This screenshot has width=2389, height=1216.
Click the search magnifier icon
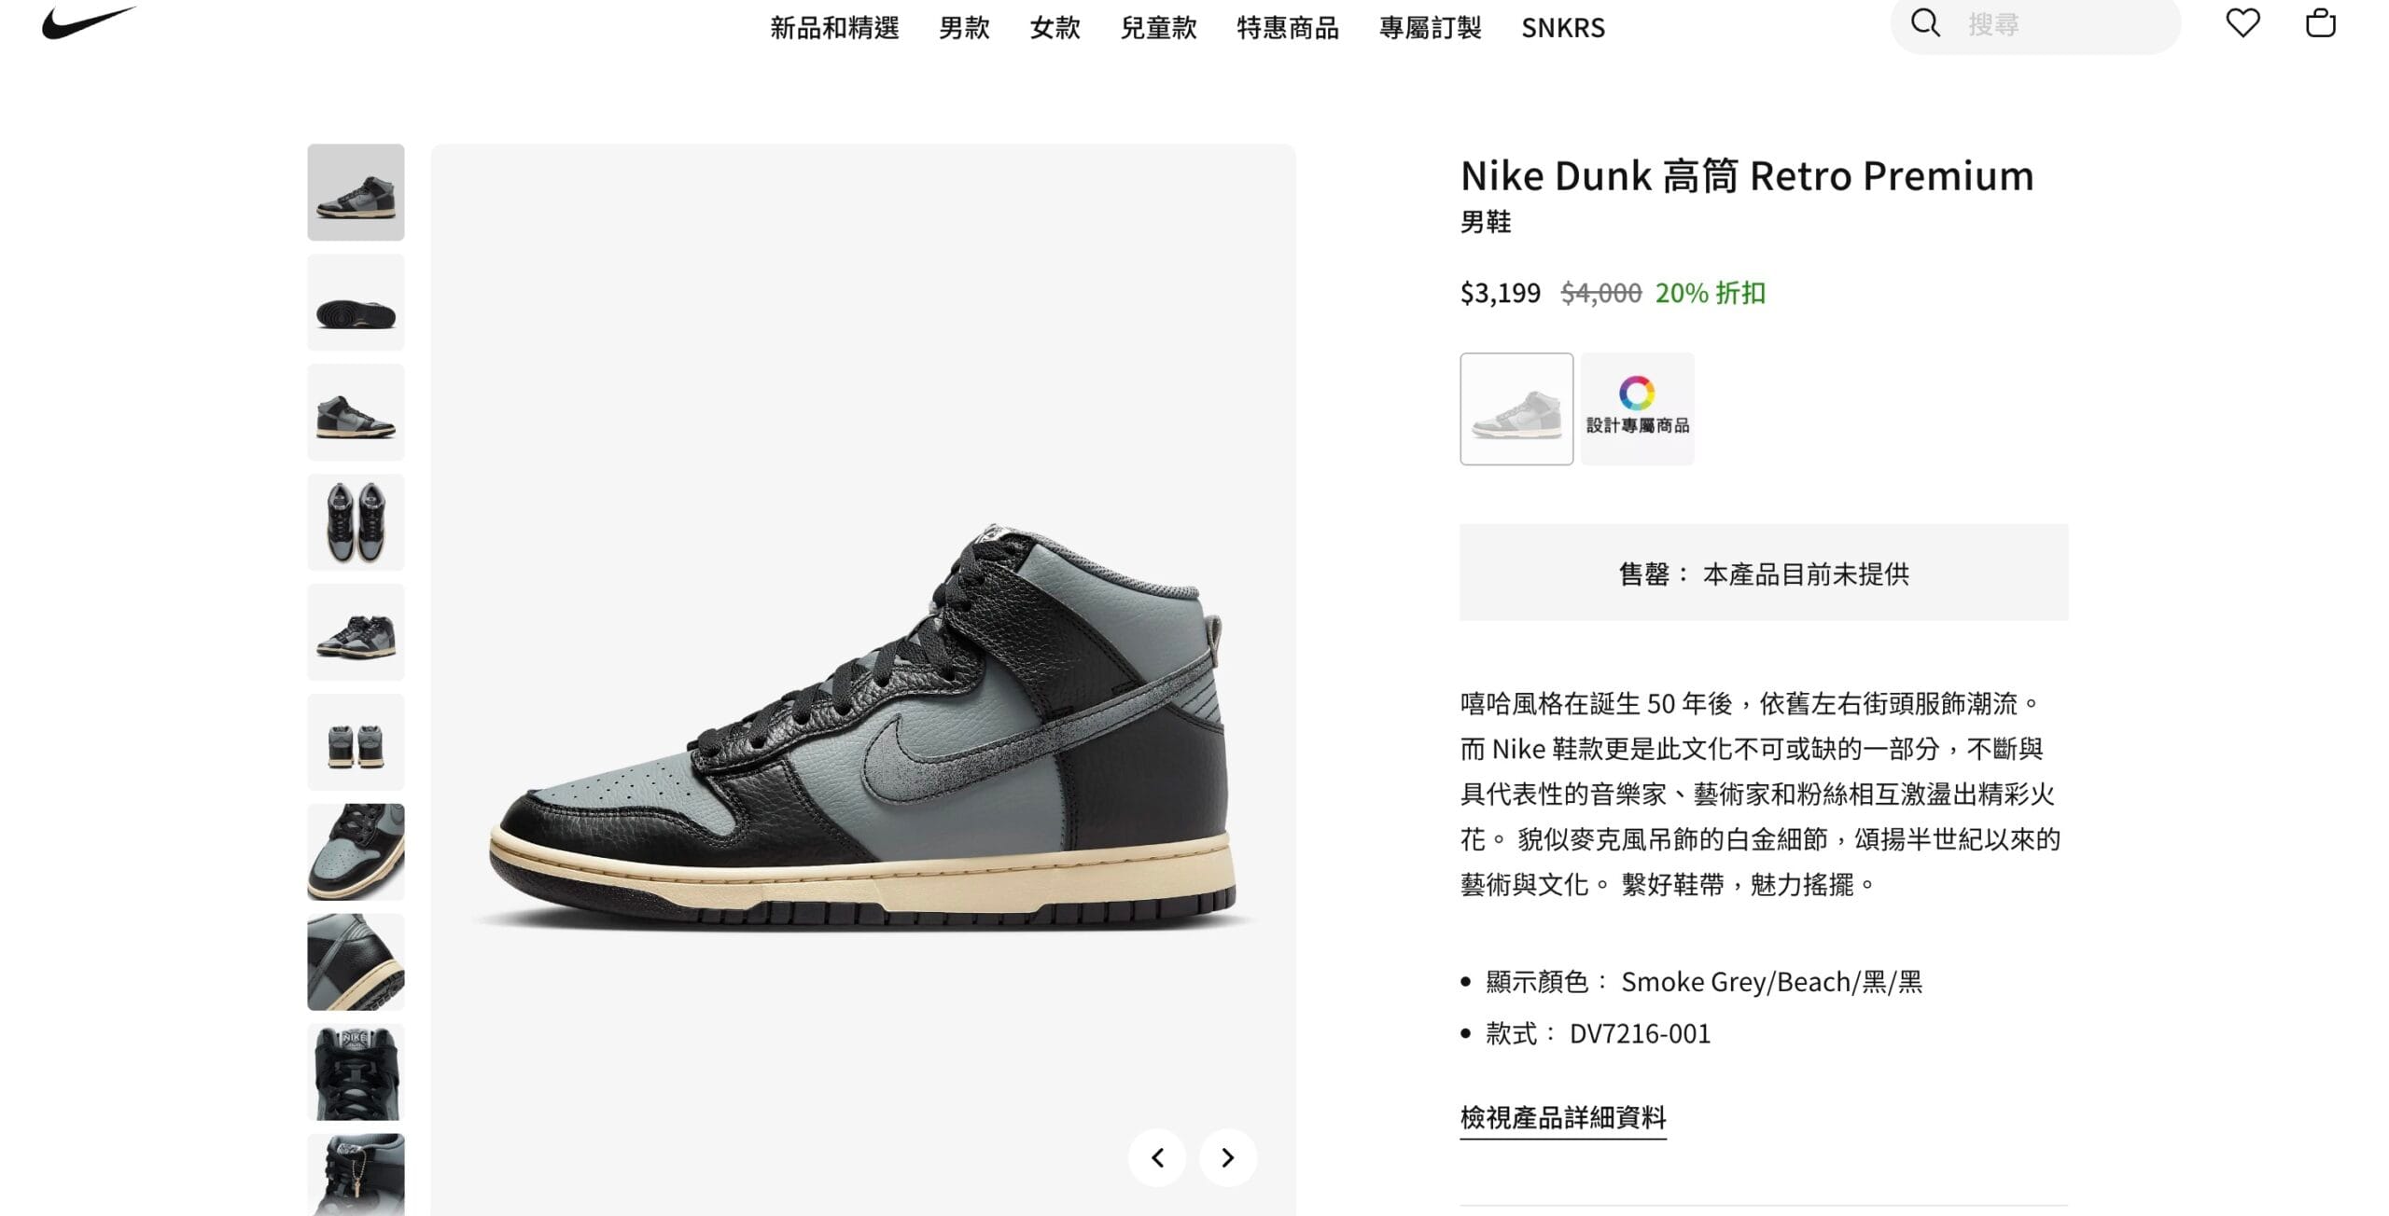click(x=1925, y=22)
